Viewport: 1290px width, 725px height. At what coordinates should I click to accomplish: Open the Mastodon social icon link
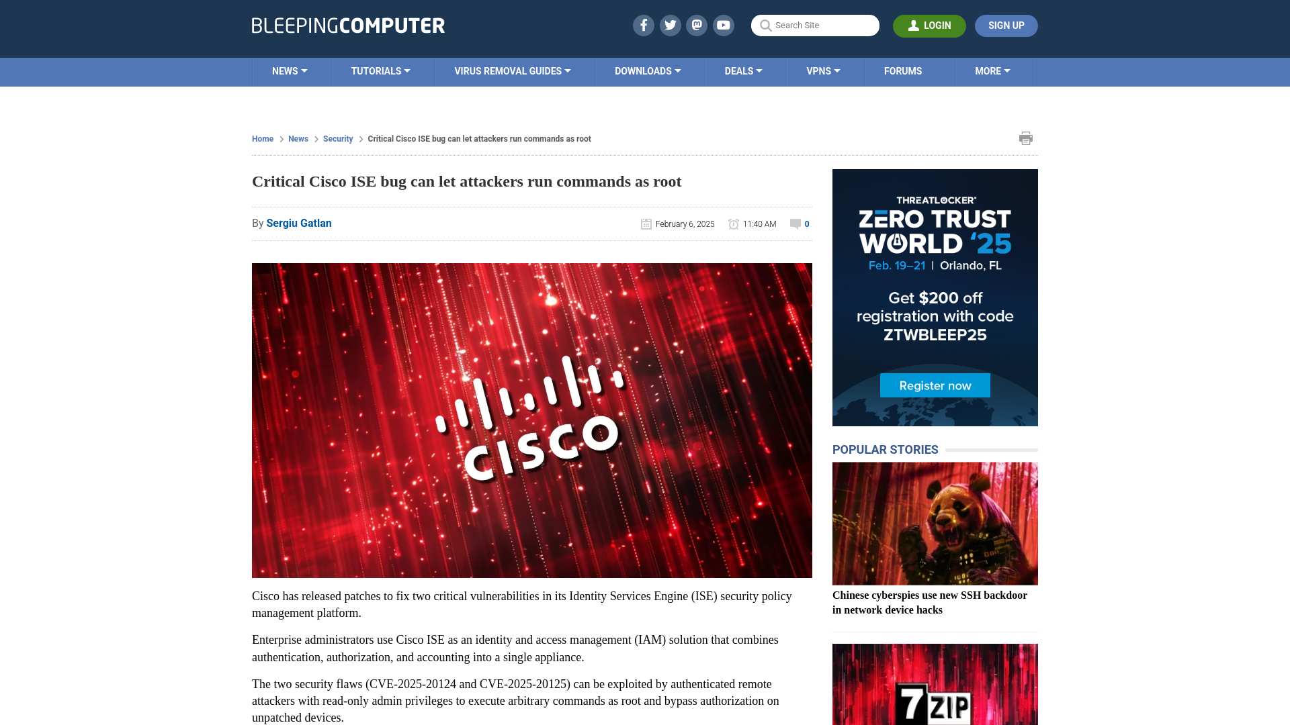(697, 25)
